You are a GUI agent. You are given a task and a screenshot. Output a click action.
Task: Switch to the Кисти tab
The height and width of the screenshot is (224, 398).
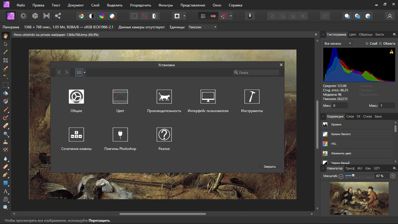point(380,34)
